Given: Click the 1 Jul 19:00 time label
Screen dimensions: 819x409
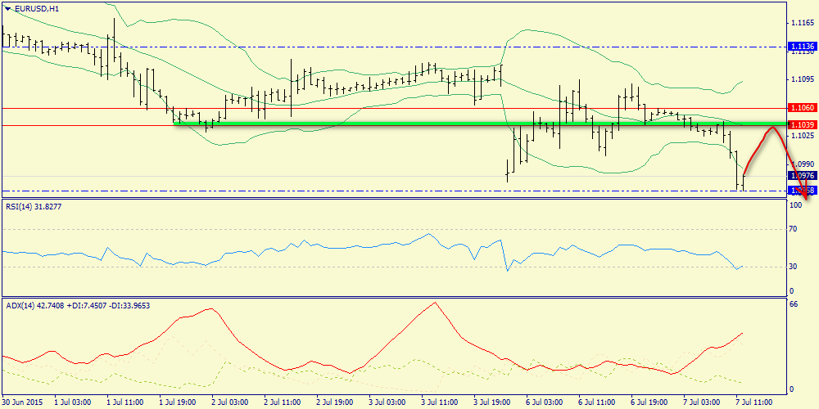Looking at the screenshot, I should [x=178, y=402].
